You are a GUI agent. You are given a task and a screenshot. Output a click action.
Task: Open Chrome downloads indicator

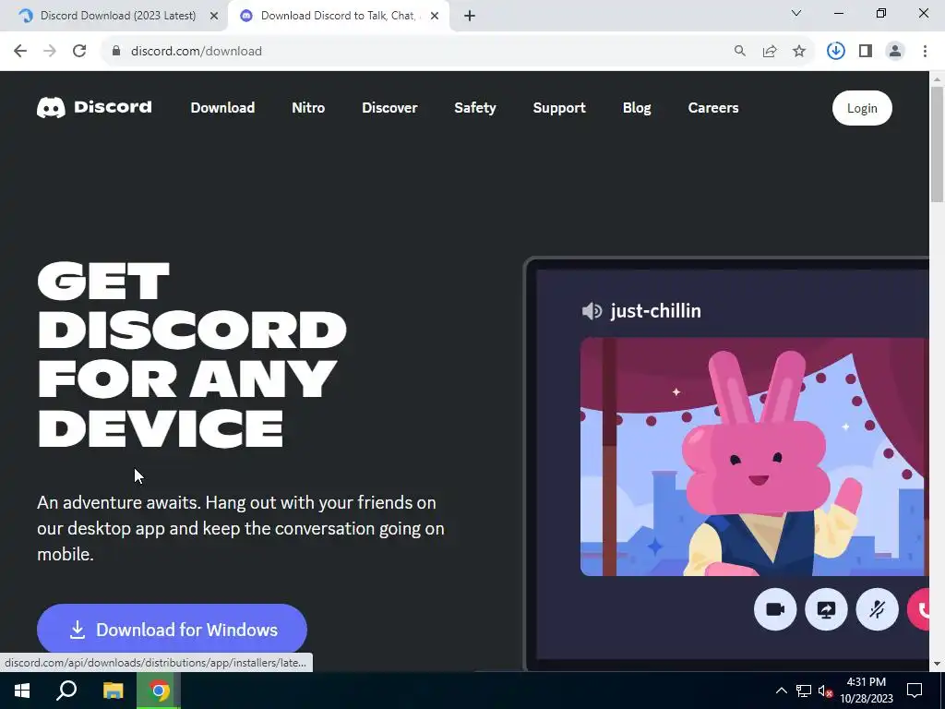(835, 51)
